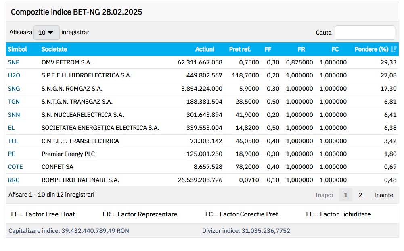Sort table by Societate column header
Viewport: 404px width, 251px height.
(54, 49)
